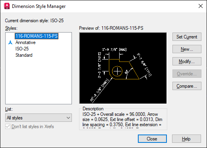Toggle Don't list styles in Xrefs checkbox
Image resolution: width=207 pixels, height=148 pixels.
(8, 127)
